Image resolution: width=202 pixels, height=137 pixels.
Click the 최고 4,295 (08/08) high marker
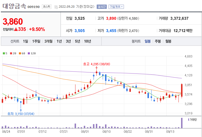pos(97,64)
